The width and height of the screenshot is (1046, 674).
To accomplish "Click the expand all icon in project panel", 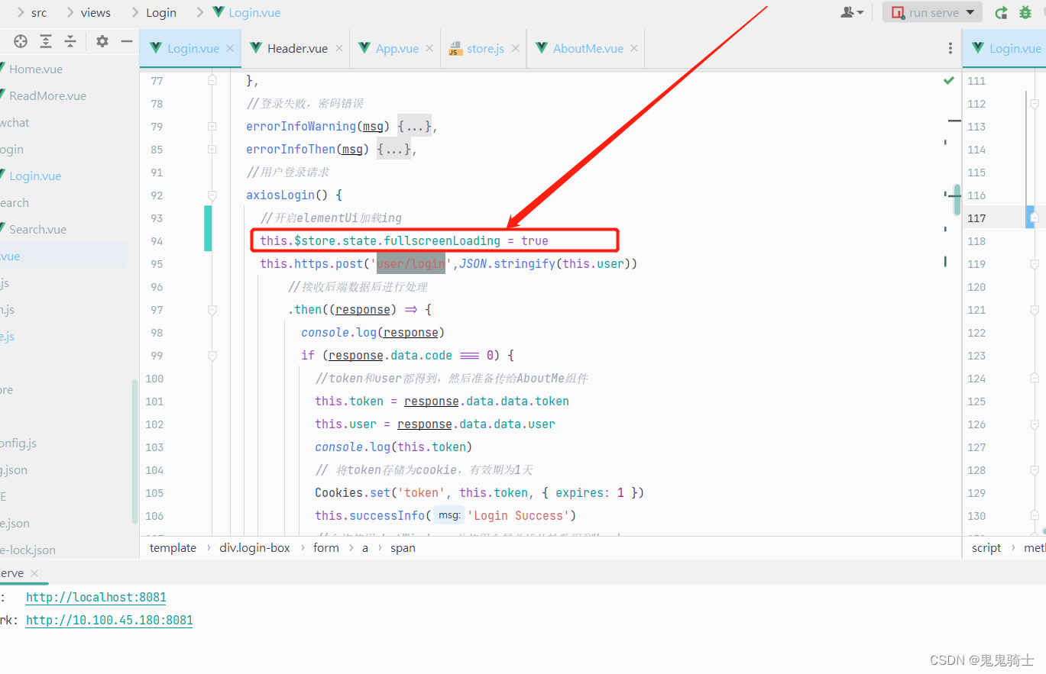I will 46,41.
